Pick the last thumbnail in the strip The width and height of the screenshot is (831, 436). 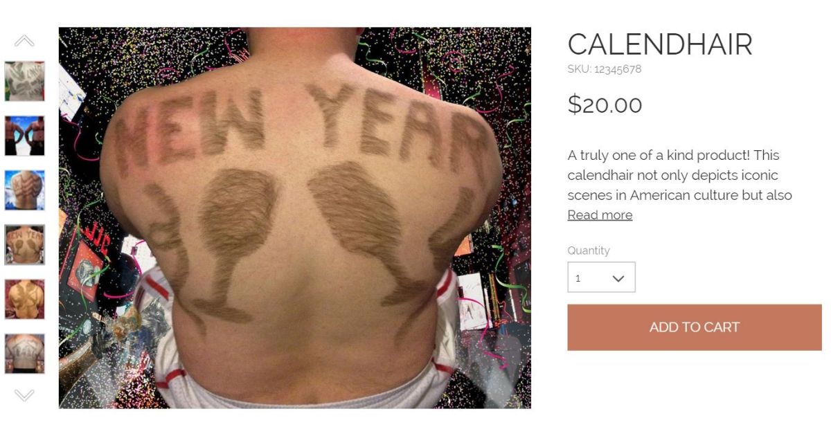[x=25, y=354]
